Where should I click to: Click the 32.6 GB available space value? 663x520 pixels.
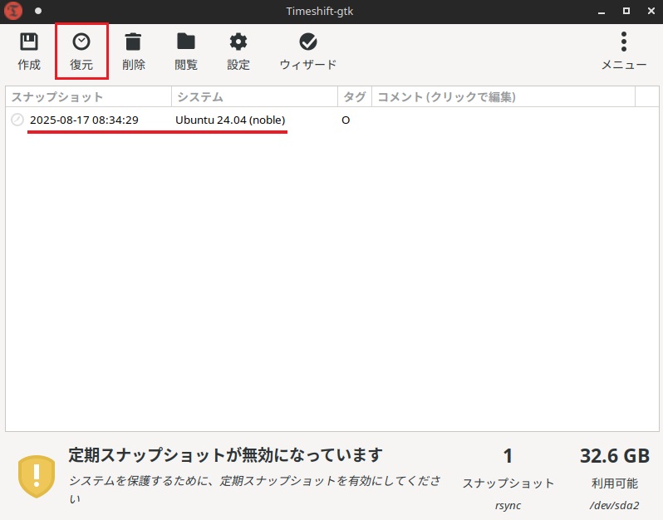614,456
